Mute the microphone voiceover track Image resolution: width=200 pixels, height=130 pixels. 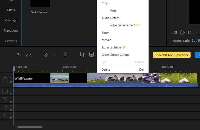pos(11,114)
